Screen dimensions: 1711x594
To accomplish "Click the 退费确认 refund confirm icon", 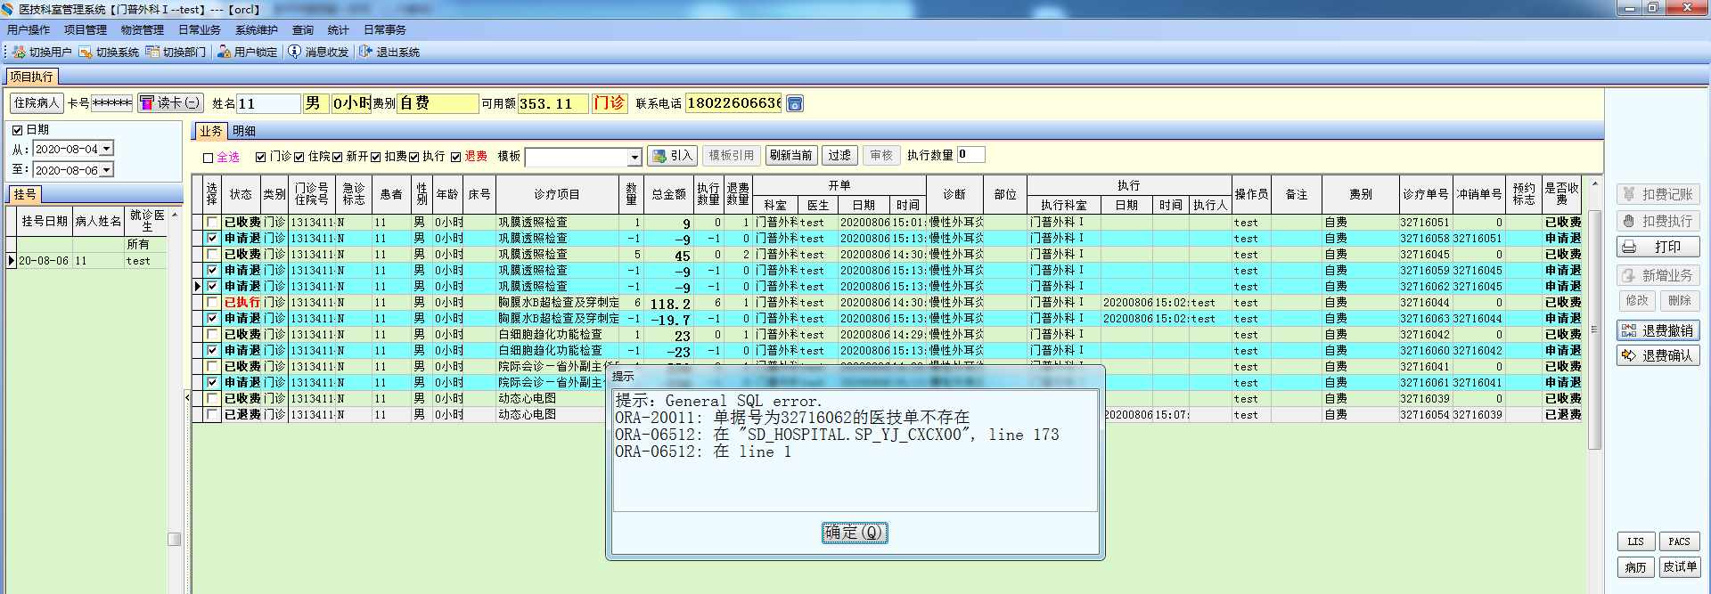I will (x=1629, y=355).
